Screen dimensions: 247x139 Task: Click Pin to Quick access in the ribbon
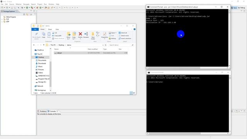coord(36,36)
